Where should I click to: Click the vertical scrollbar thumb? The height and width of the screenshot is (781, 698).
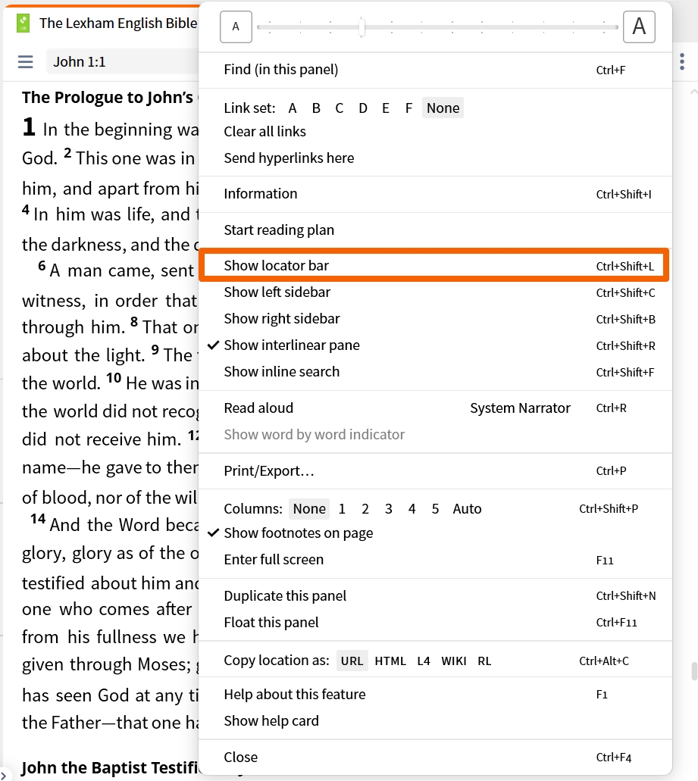[694, 671]
